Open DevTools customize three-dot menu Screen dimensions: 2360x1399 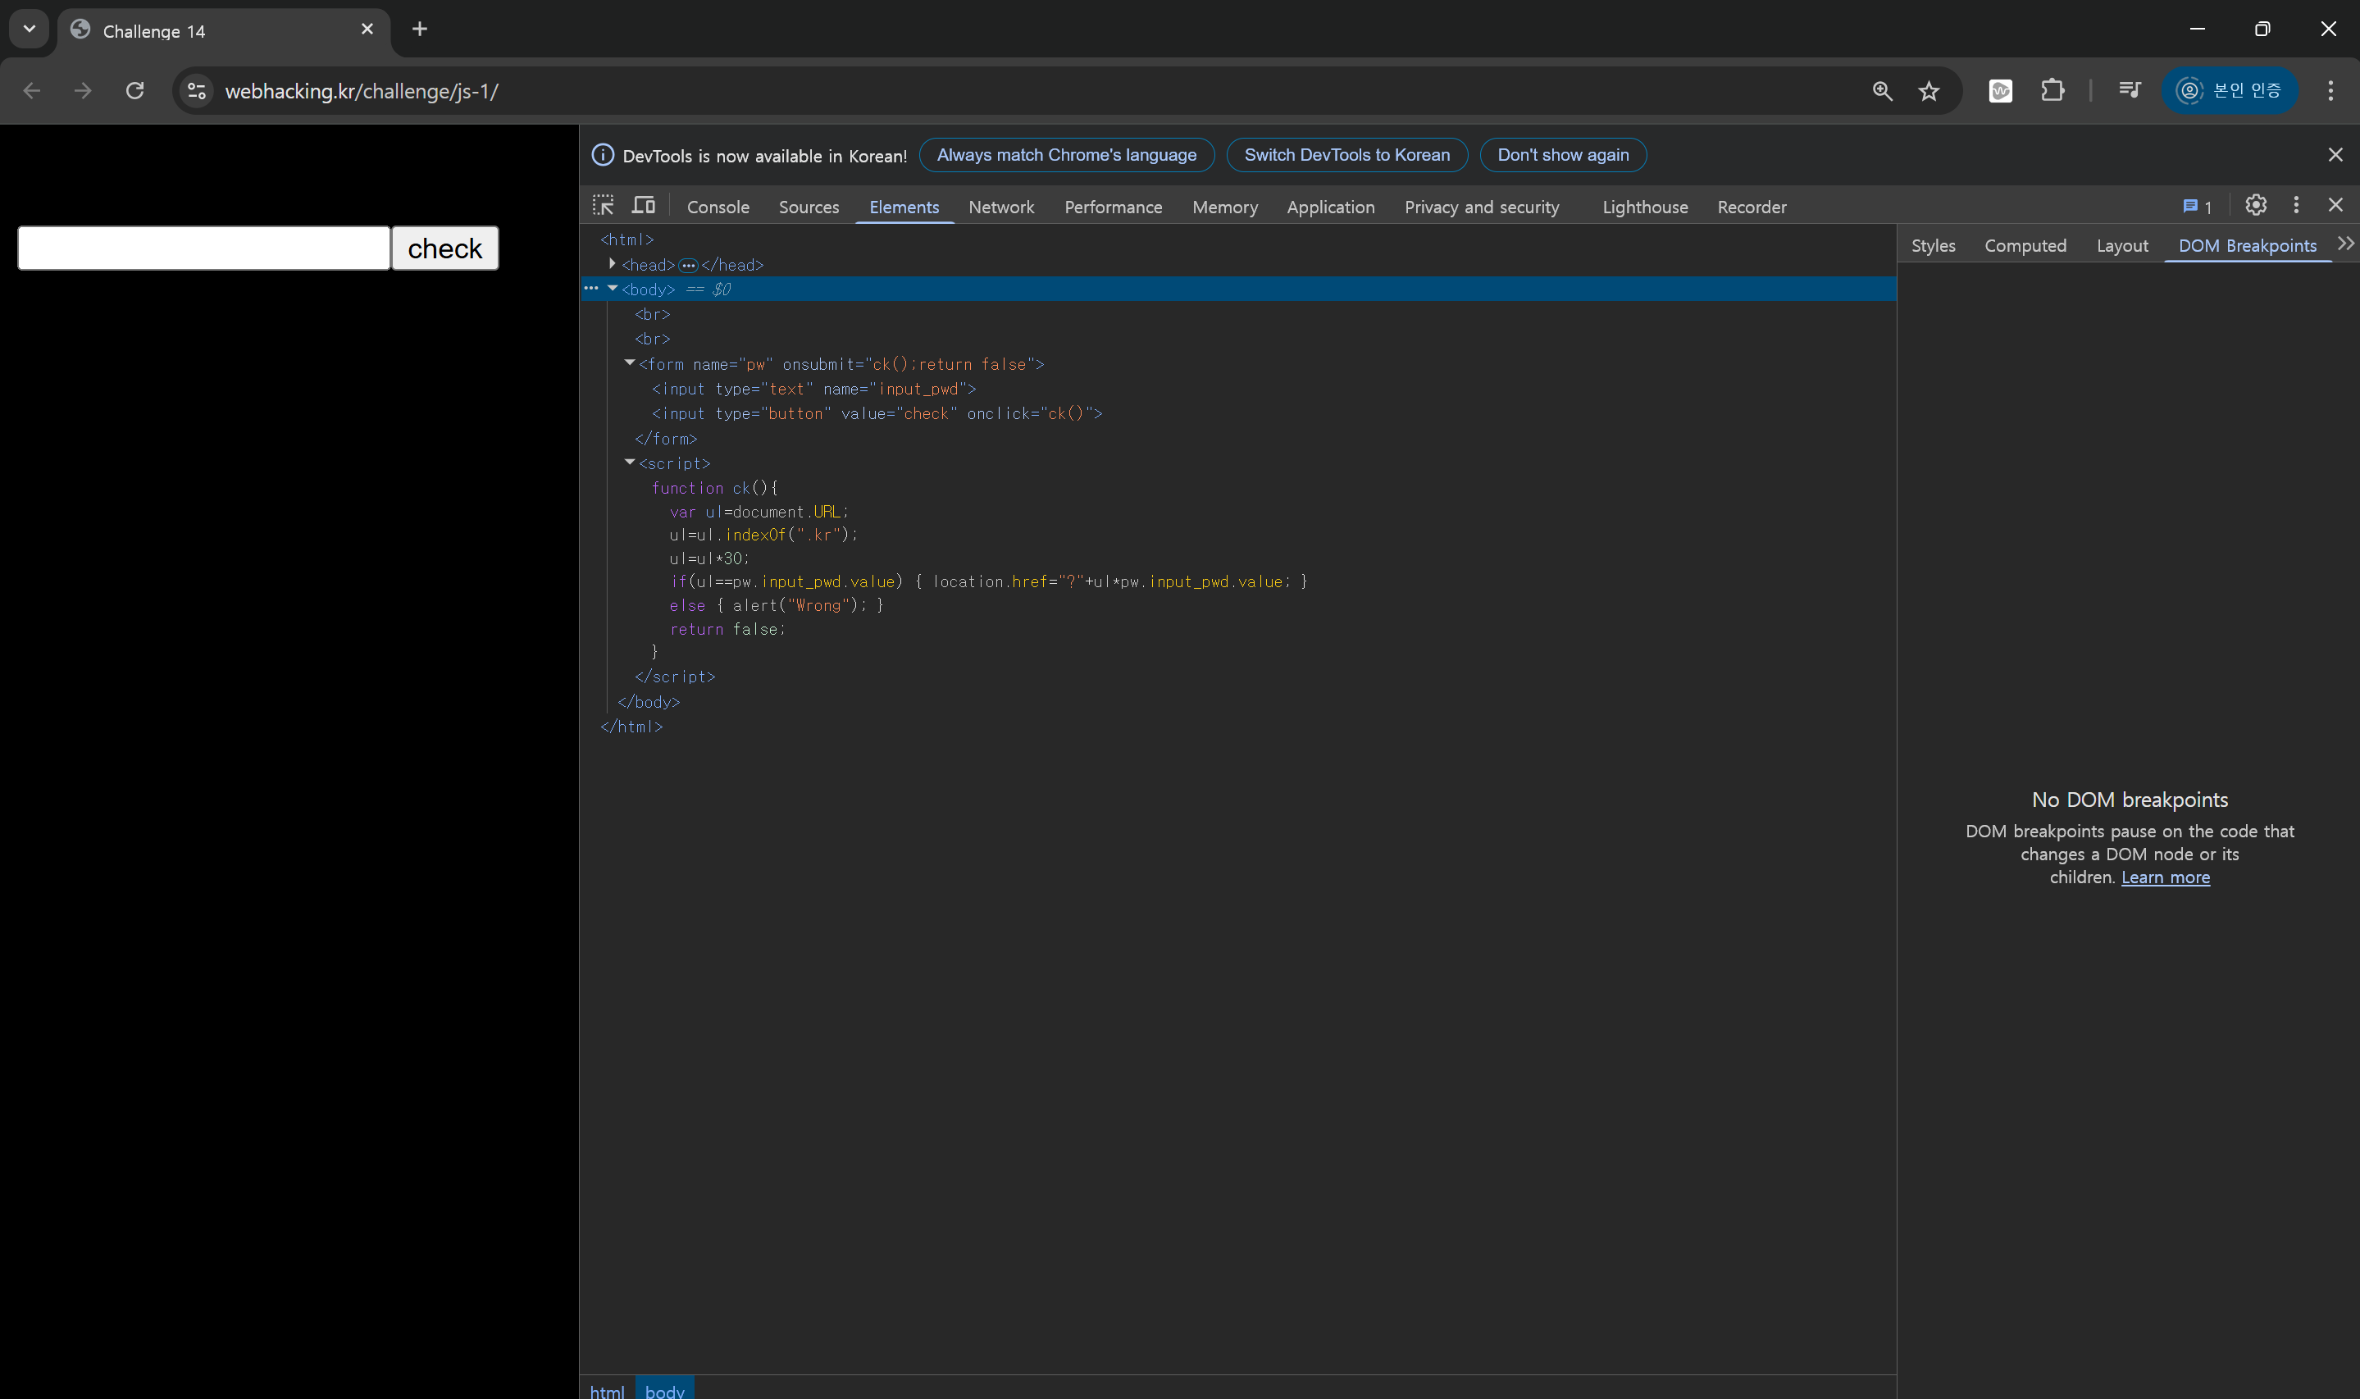[x=2296, y=204]
